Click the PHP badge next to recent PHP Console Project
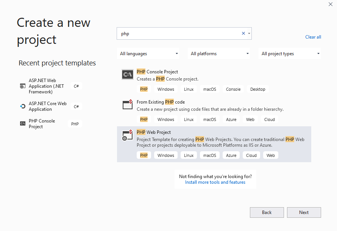Image resolution: width=337 pixels, height=231 pixels. click(x=75, y=124)
